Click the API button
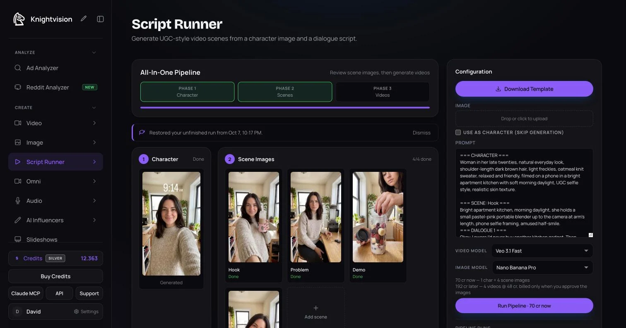 pos(59,293)
